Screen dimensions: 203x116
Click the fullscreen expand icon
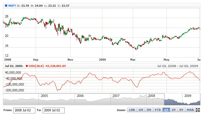click(x=198, y=110)
